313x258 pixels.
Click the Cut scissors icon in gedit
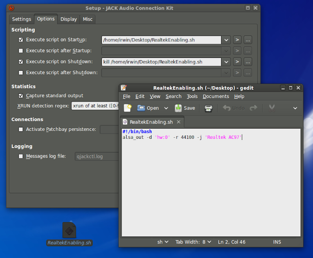pos(272,108)
